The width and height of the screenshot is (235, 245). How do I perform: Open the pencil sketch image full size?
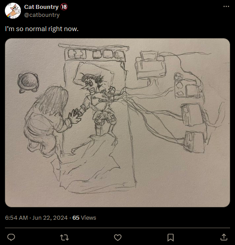click(117, 122)
